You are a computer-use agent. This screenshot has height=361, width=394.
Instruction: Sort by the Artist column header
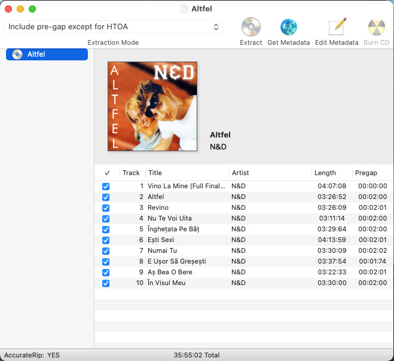[240, 173]
